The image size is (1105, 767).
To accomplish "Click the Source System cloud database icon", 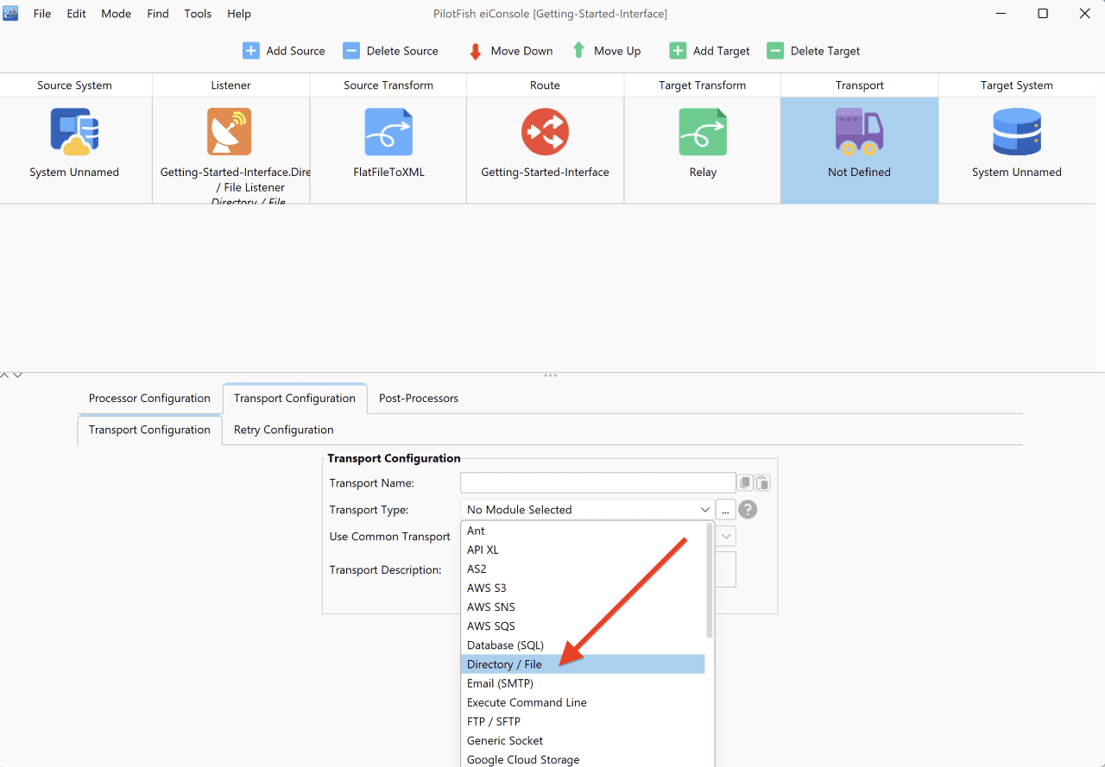I will click(74, 131).
